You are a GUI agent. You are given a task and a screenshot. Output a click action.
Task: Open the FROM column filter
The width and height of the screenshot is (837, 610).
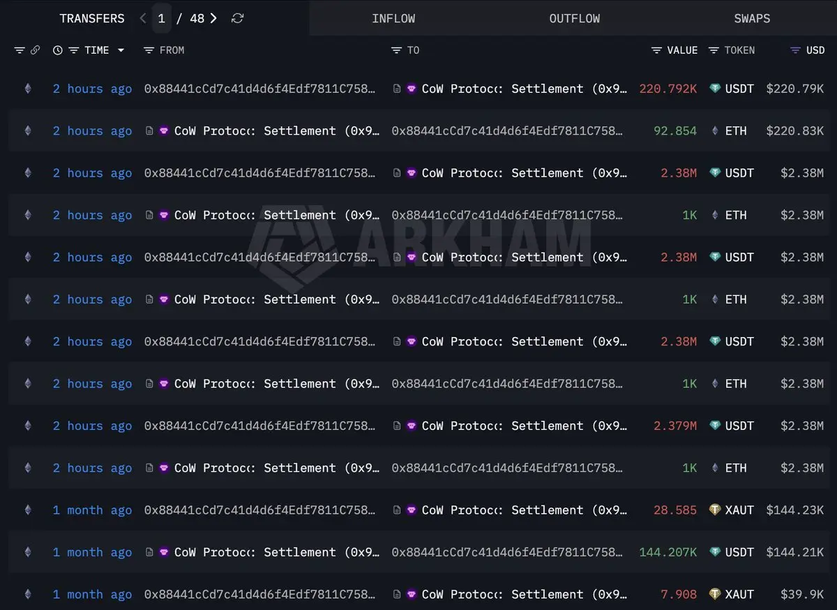tap(148, 50)
